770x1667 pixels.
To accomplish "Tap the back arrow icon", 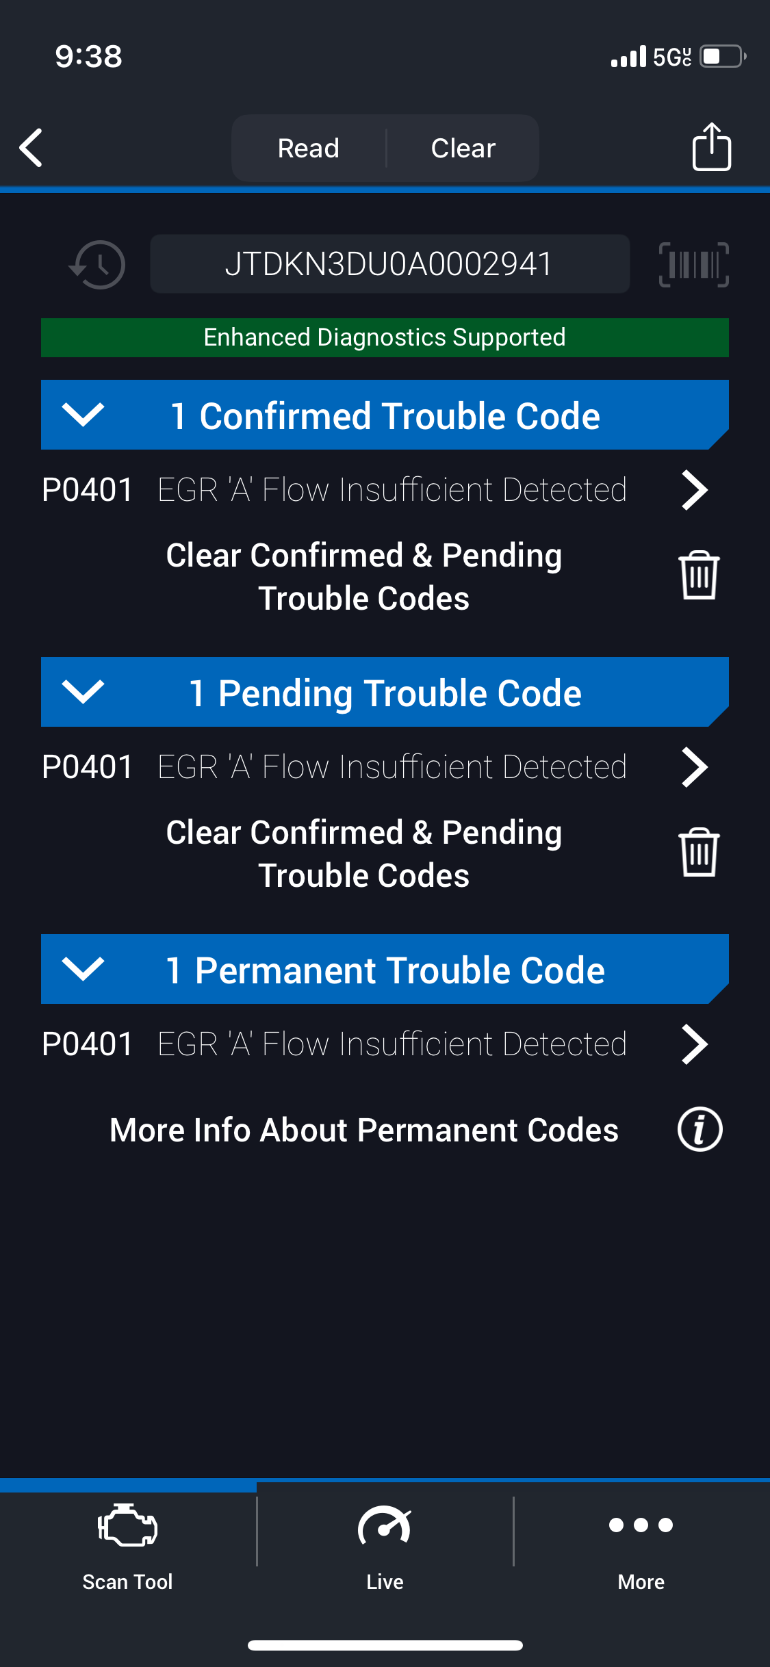I will (31, 148).
